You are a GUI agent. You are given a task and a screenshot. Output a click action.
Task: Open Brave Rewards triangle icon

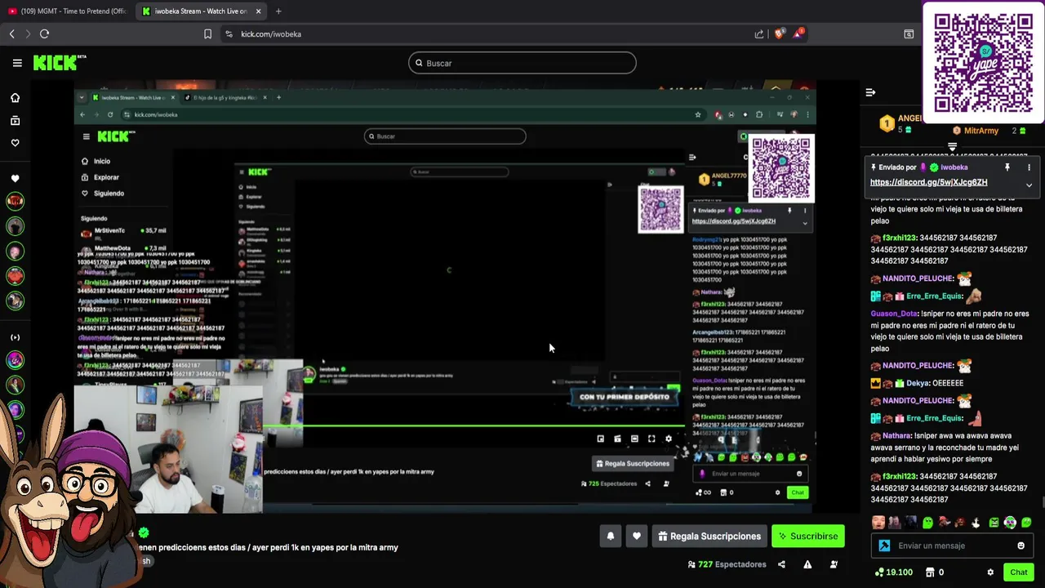[x=798, y=33]
